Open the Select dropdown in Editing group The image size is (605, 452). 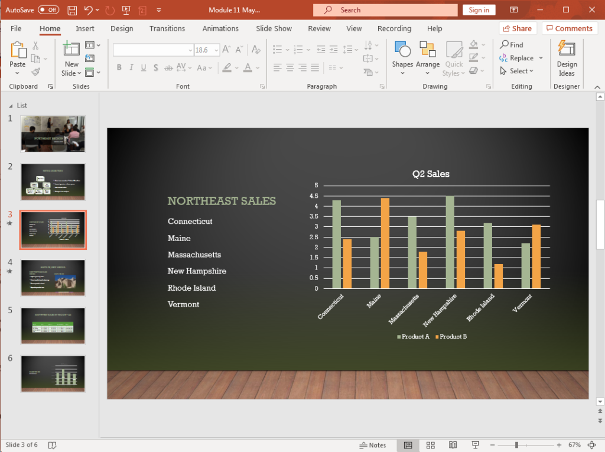pos(518,71)
